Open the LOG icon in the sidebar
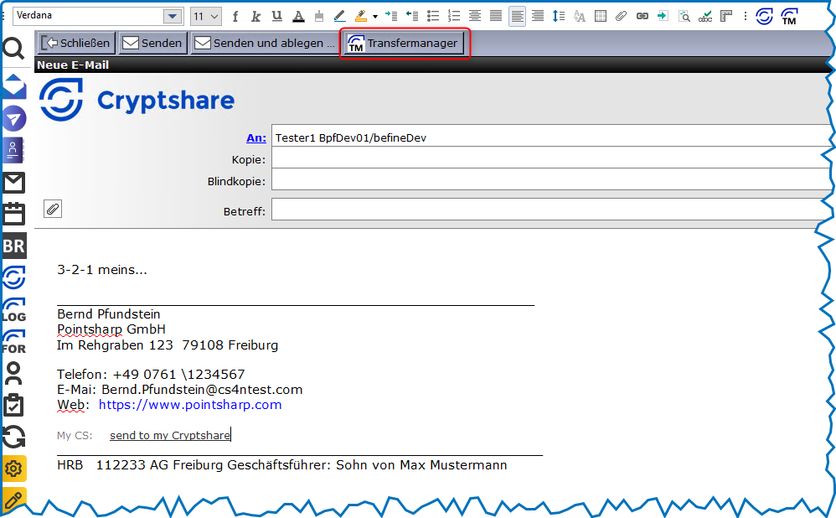Viewport: 836px width, 518px height. 13,310
